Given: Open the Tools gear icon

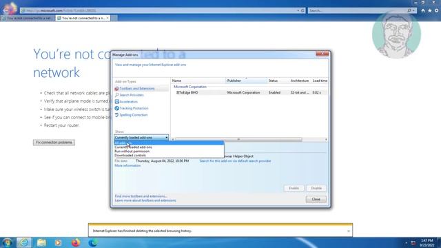Looking at the screenshot, I should (436, 11).
